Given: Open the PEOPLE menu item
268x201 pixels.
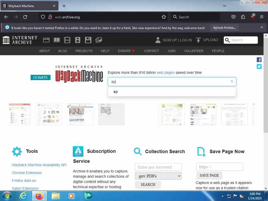Looking at the screenshot, I should point(218,51).
